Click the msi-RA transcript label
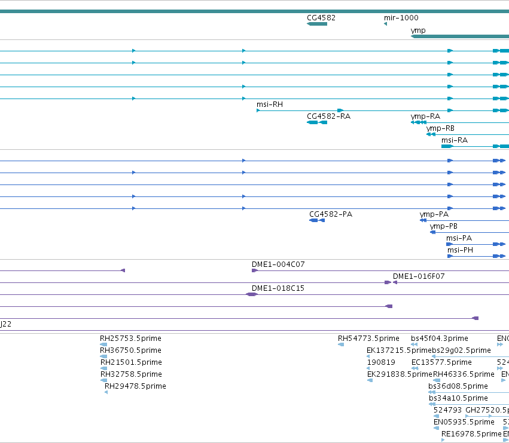Screen dimensions: 509x443 (455, 140)
